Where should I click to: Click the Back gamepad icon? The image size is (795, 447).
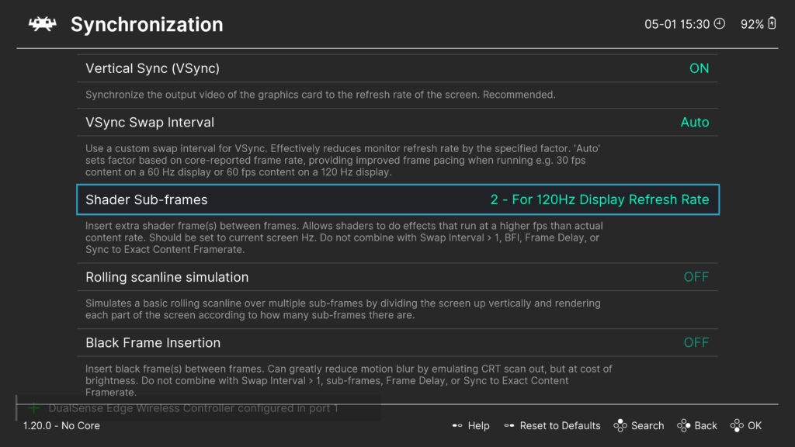point(683,426)
